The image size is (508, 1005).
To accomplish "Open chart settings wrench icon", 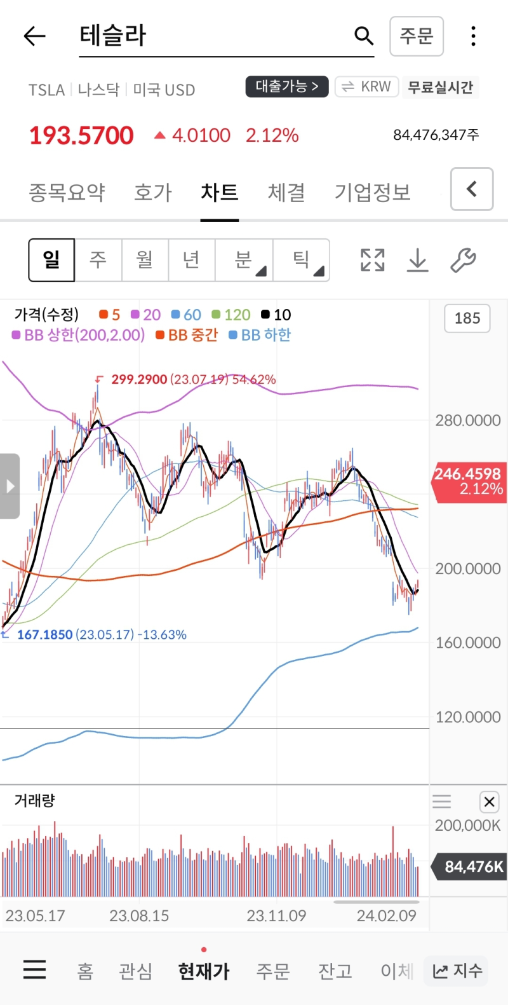I will click(463, 260).
